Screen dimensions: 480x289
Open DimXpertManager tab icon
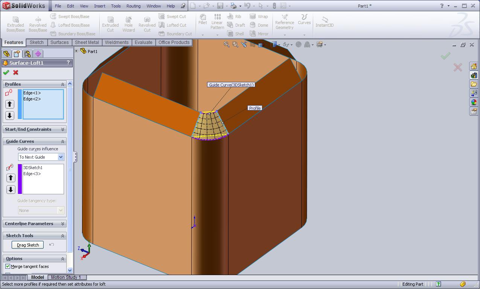coord(38,54)
